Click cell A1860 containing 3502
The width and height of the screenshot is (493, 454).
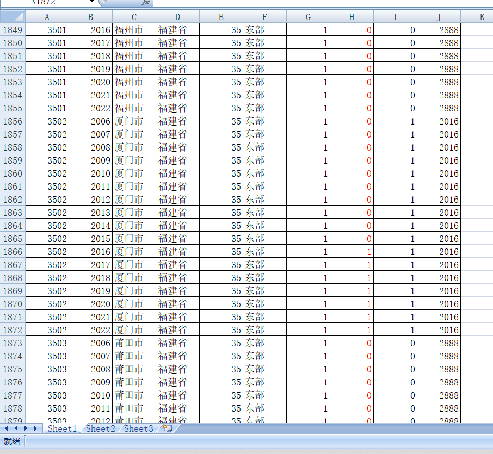click(47, 173)
